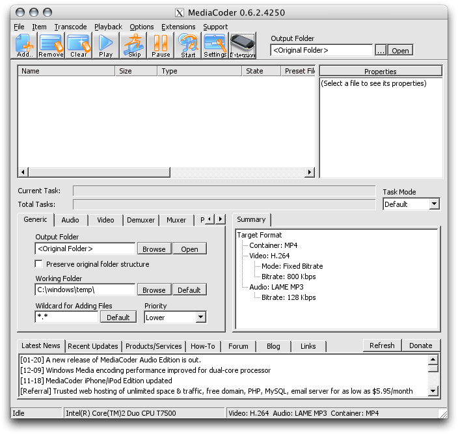Viewport: 458px width, 434px height.
Task: Switch to the Muxer tab
Action: point(176,220)
